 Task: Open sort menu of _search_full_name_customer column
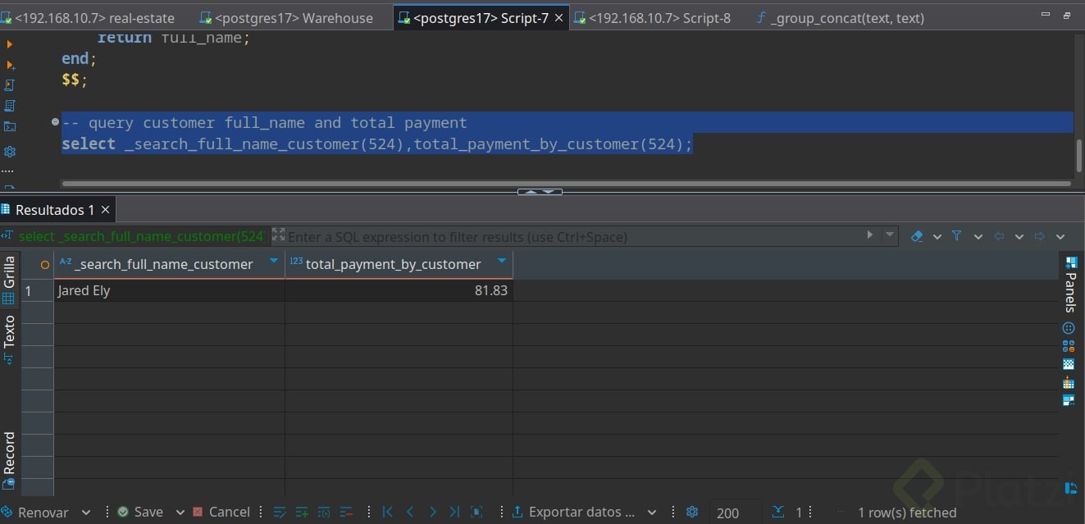click(274, 262)
